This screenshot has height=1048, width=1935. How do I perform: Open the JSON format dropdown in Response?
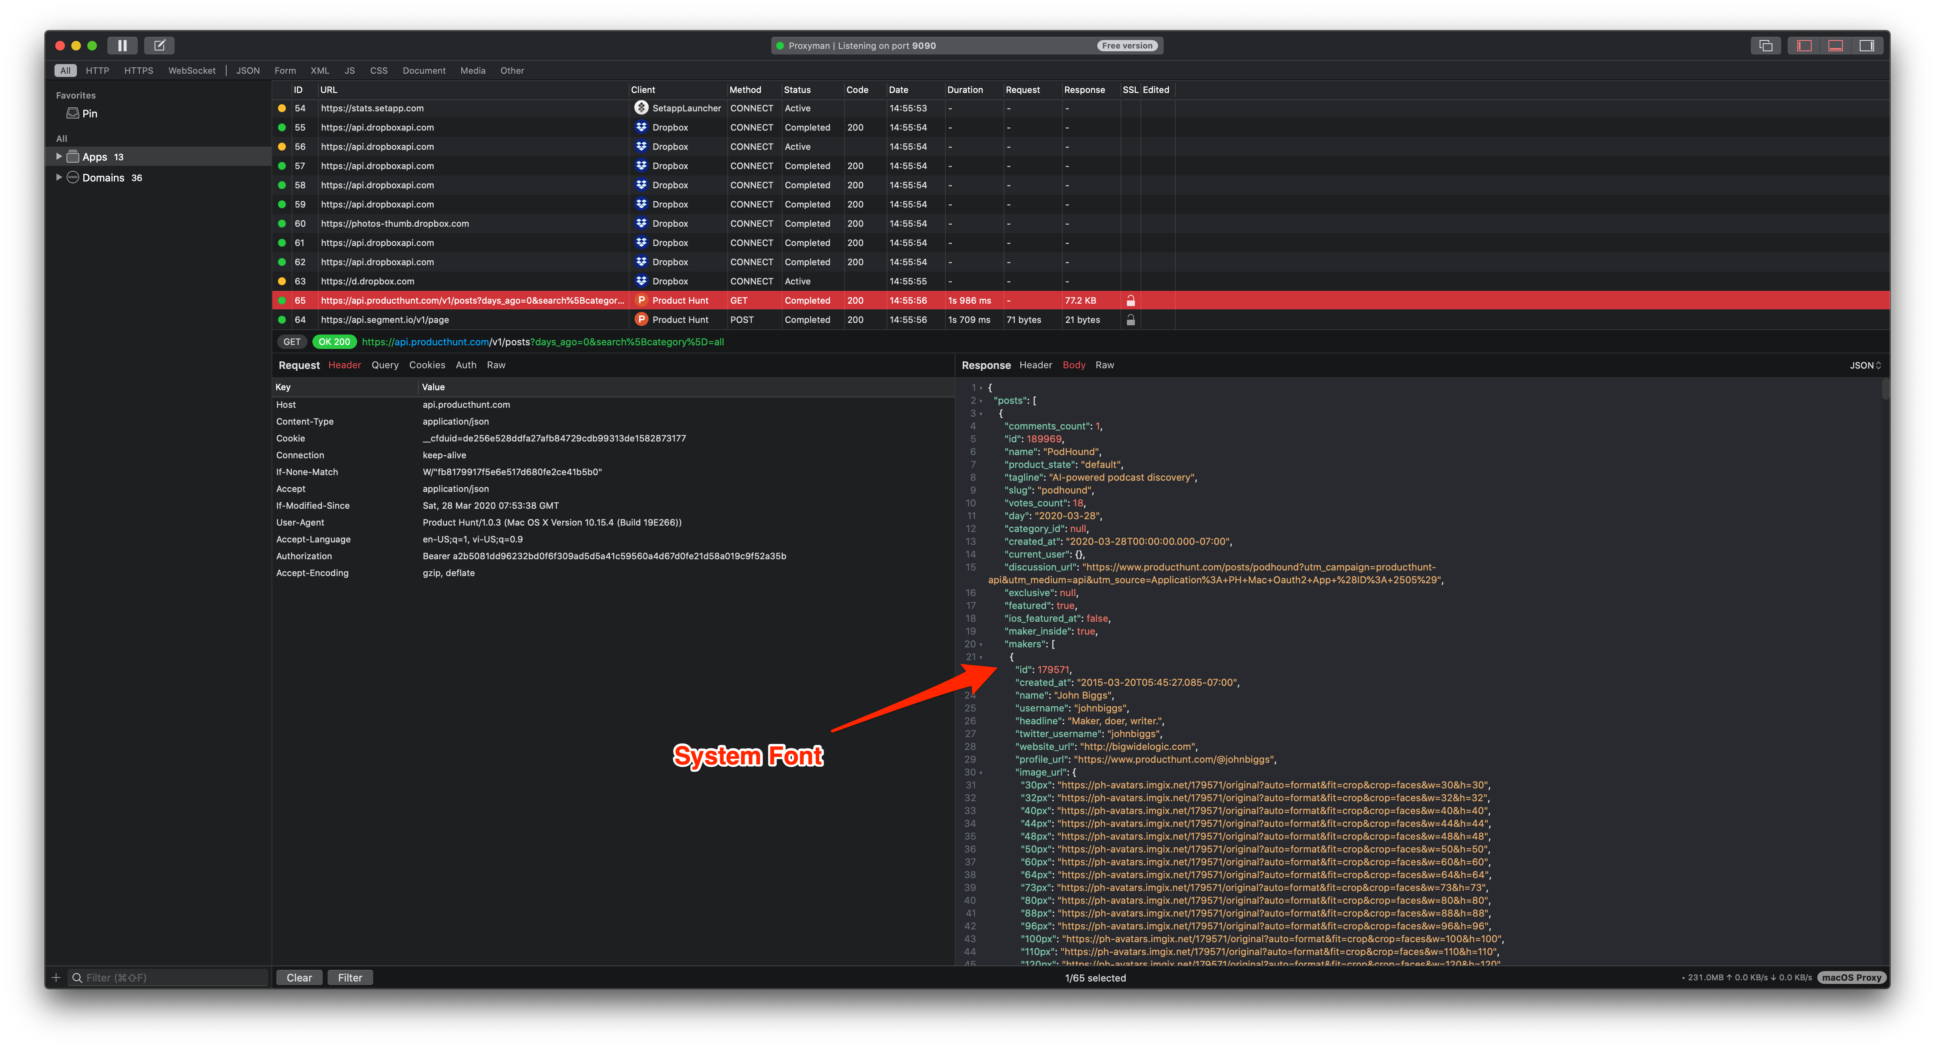(x=1865, y=365)
